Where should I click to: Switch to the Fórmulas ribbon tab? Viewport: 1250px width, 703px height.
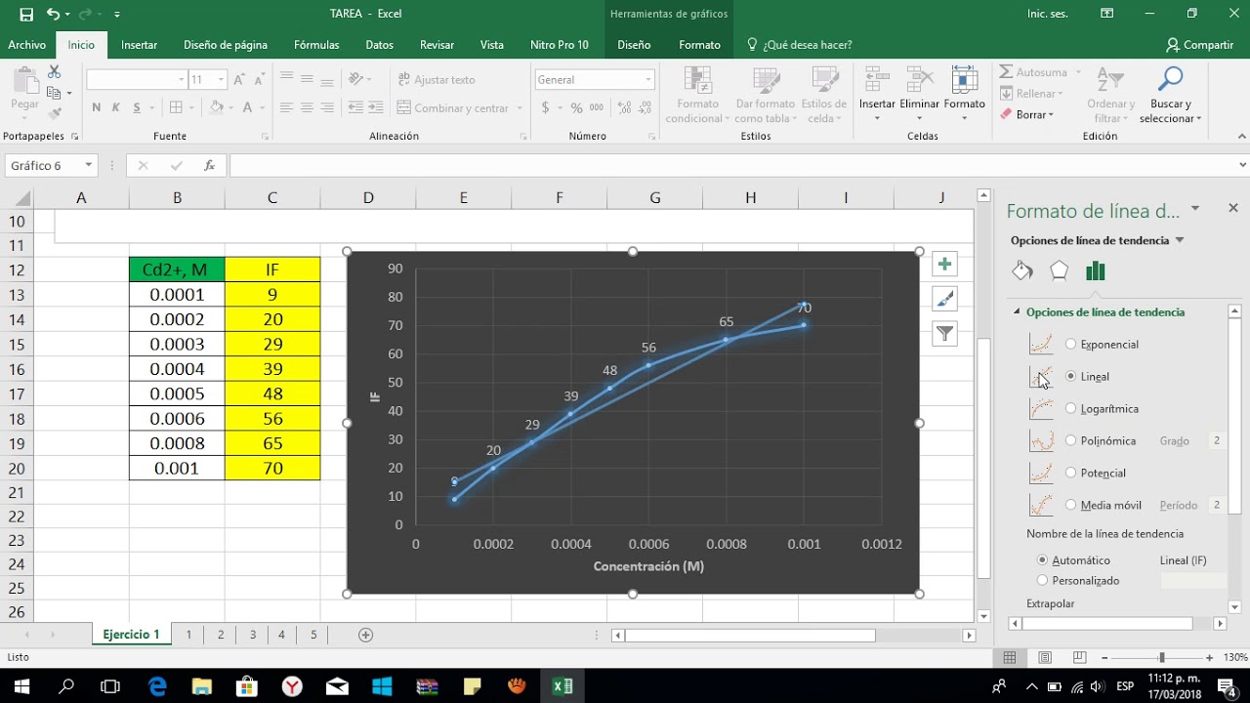tap(316, 45)
